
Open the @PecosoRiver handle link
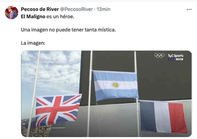[76, 9]
